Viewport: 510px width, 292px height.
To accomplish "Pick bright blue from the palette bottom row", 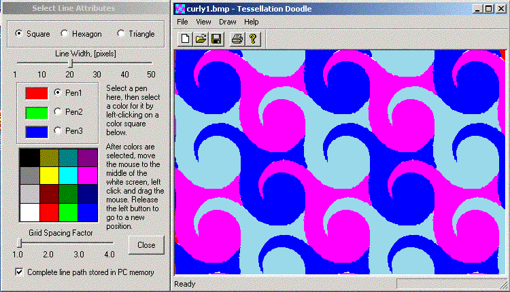I will (88, 213).
